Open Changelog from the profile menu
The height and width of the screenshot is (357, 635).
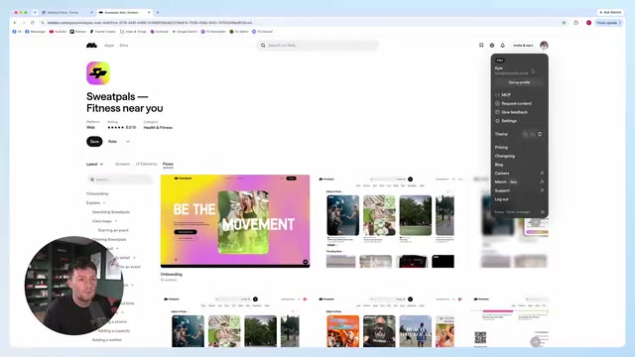tap(505, 156)
